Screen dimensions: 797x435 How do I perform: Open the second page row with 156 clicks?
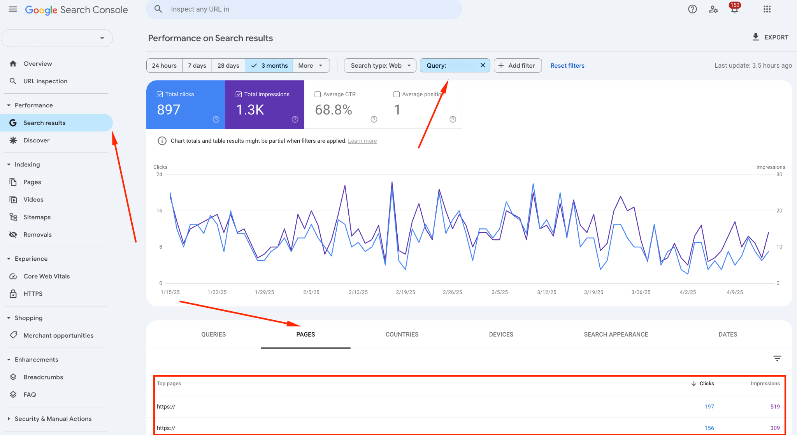pyautogui.click(x=469, y=427)
